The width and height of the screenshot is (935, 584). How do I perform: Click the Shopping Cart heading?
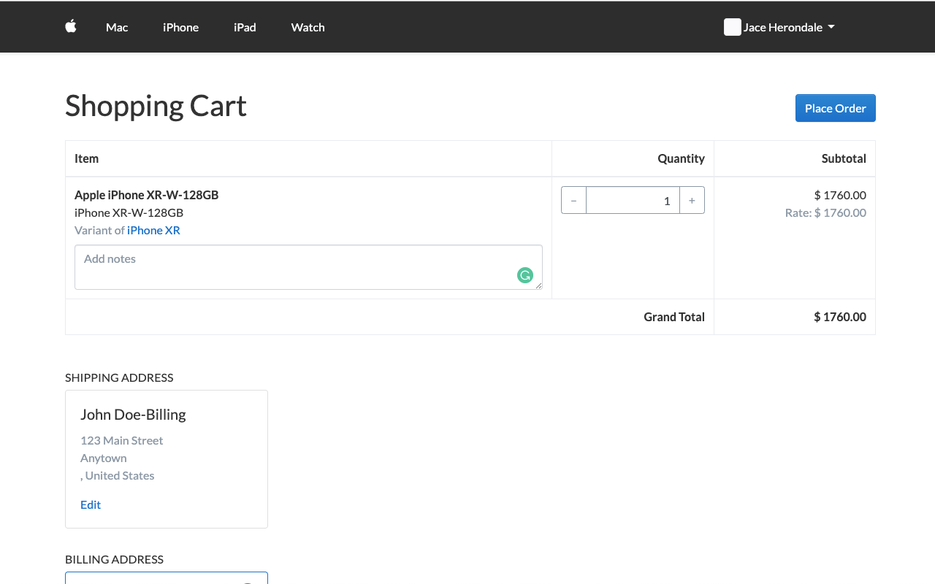pos(156,106)
